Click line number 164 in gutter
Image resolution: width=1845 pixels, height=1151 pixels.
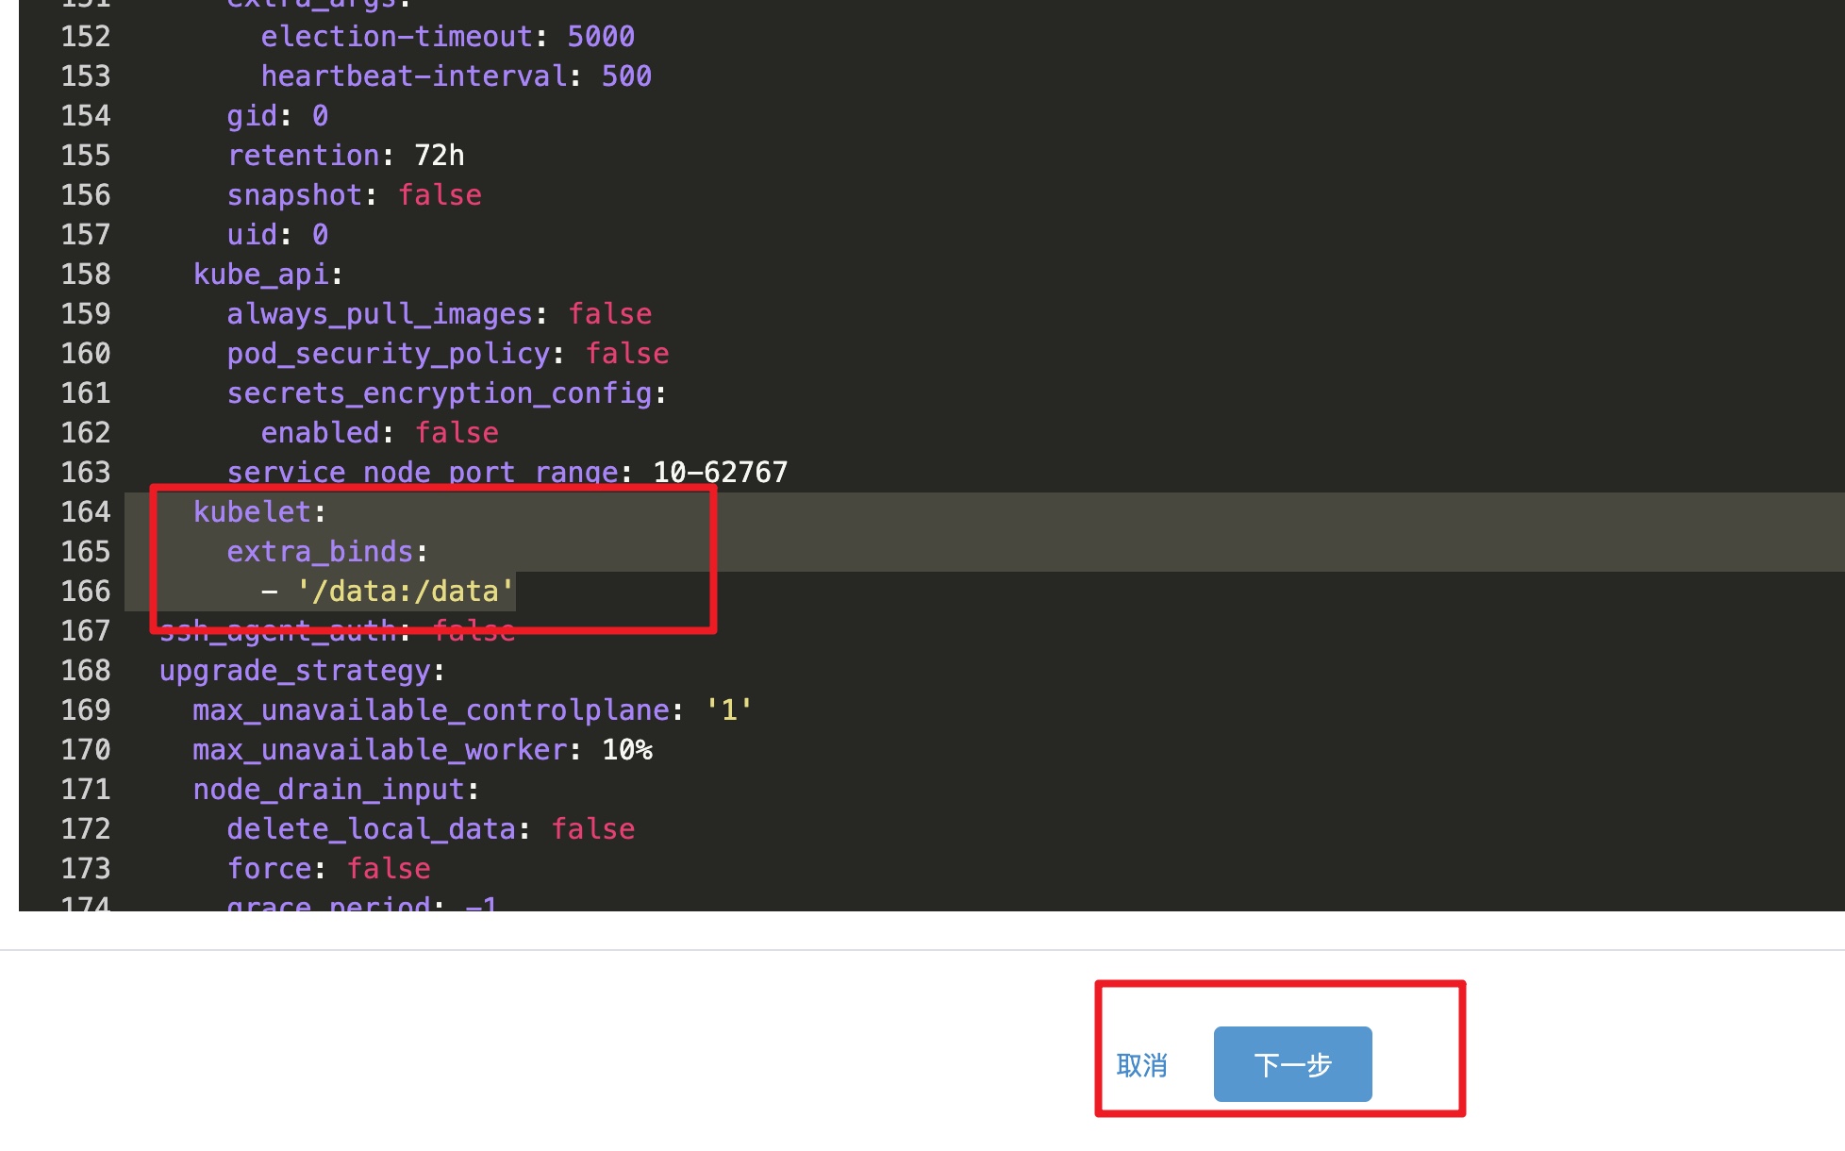pyautogui.click(x=86, y=512)
